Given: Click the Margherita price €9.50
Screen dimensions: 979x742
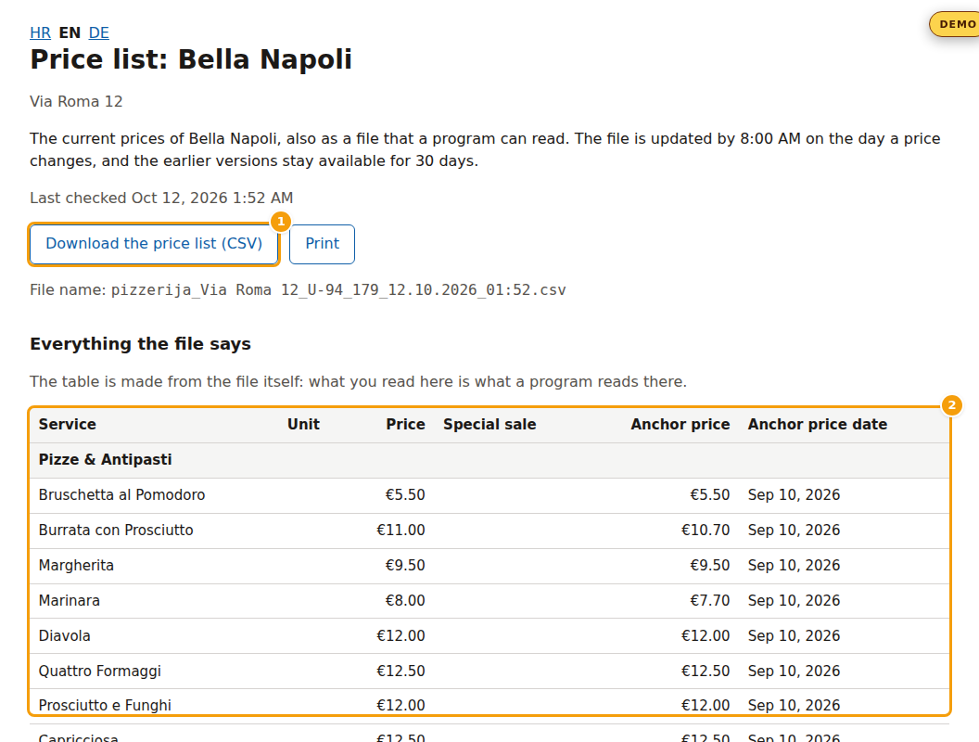Looking at the screenshot, I should [405, 566].
